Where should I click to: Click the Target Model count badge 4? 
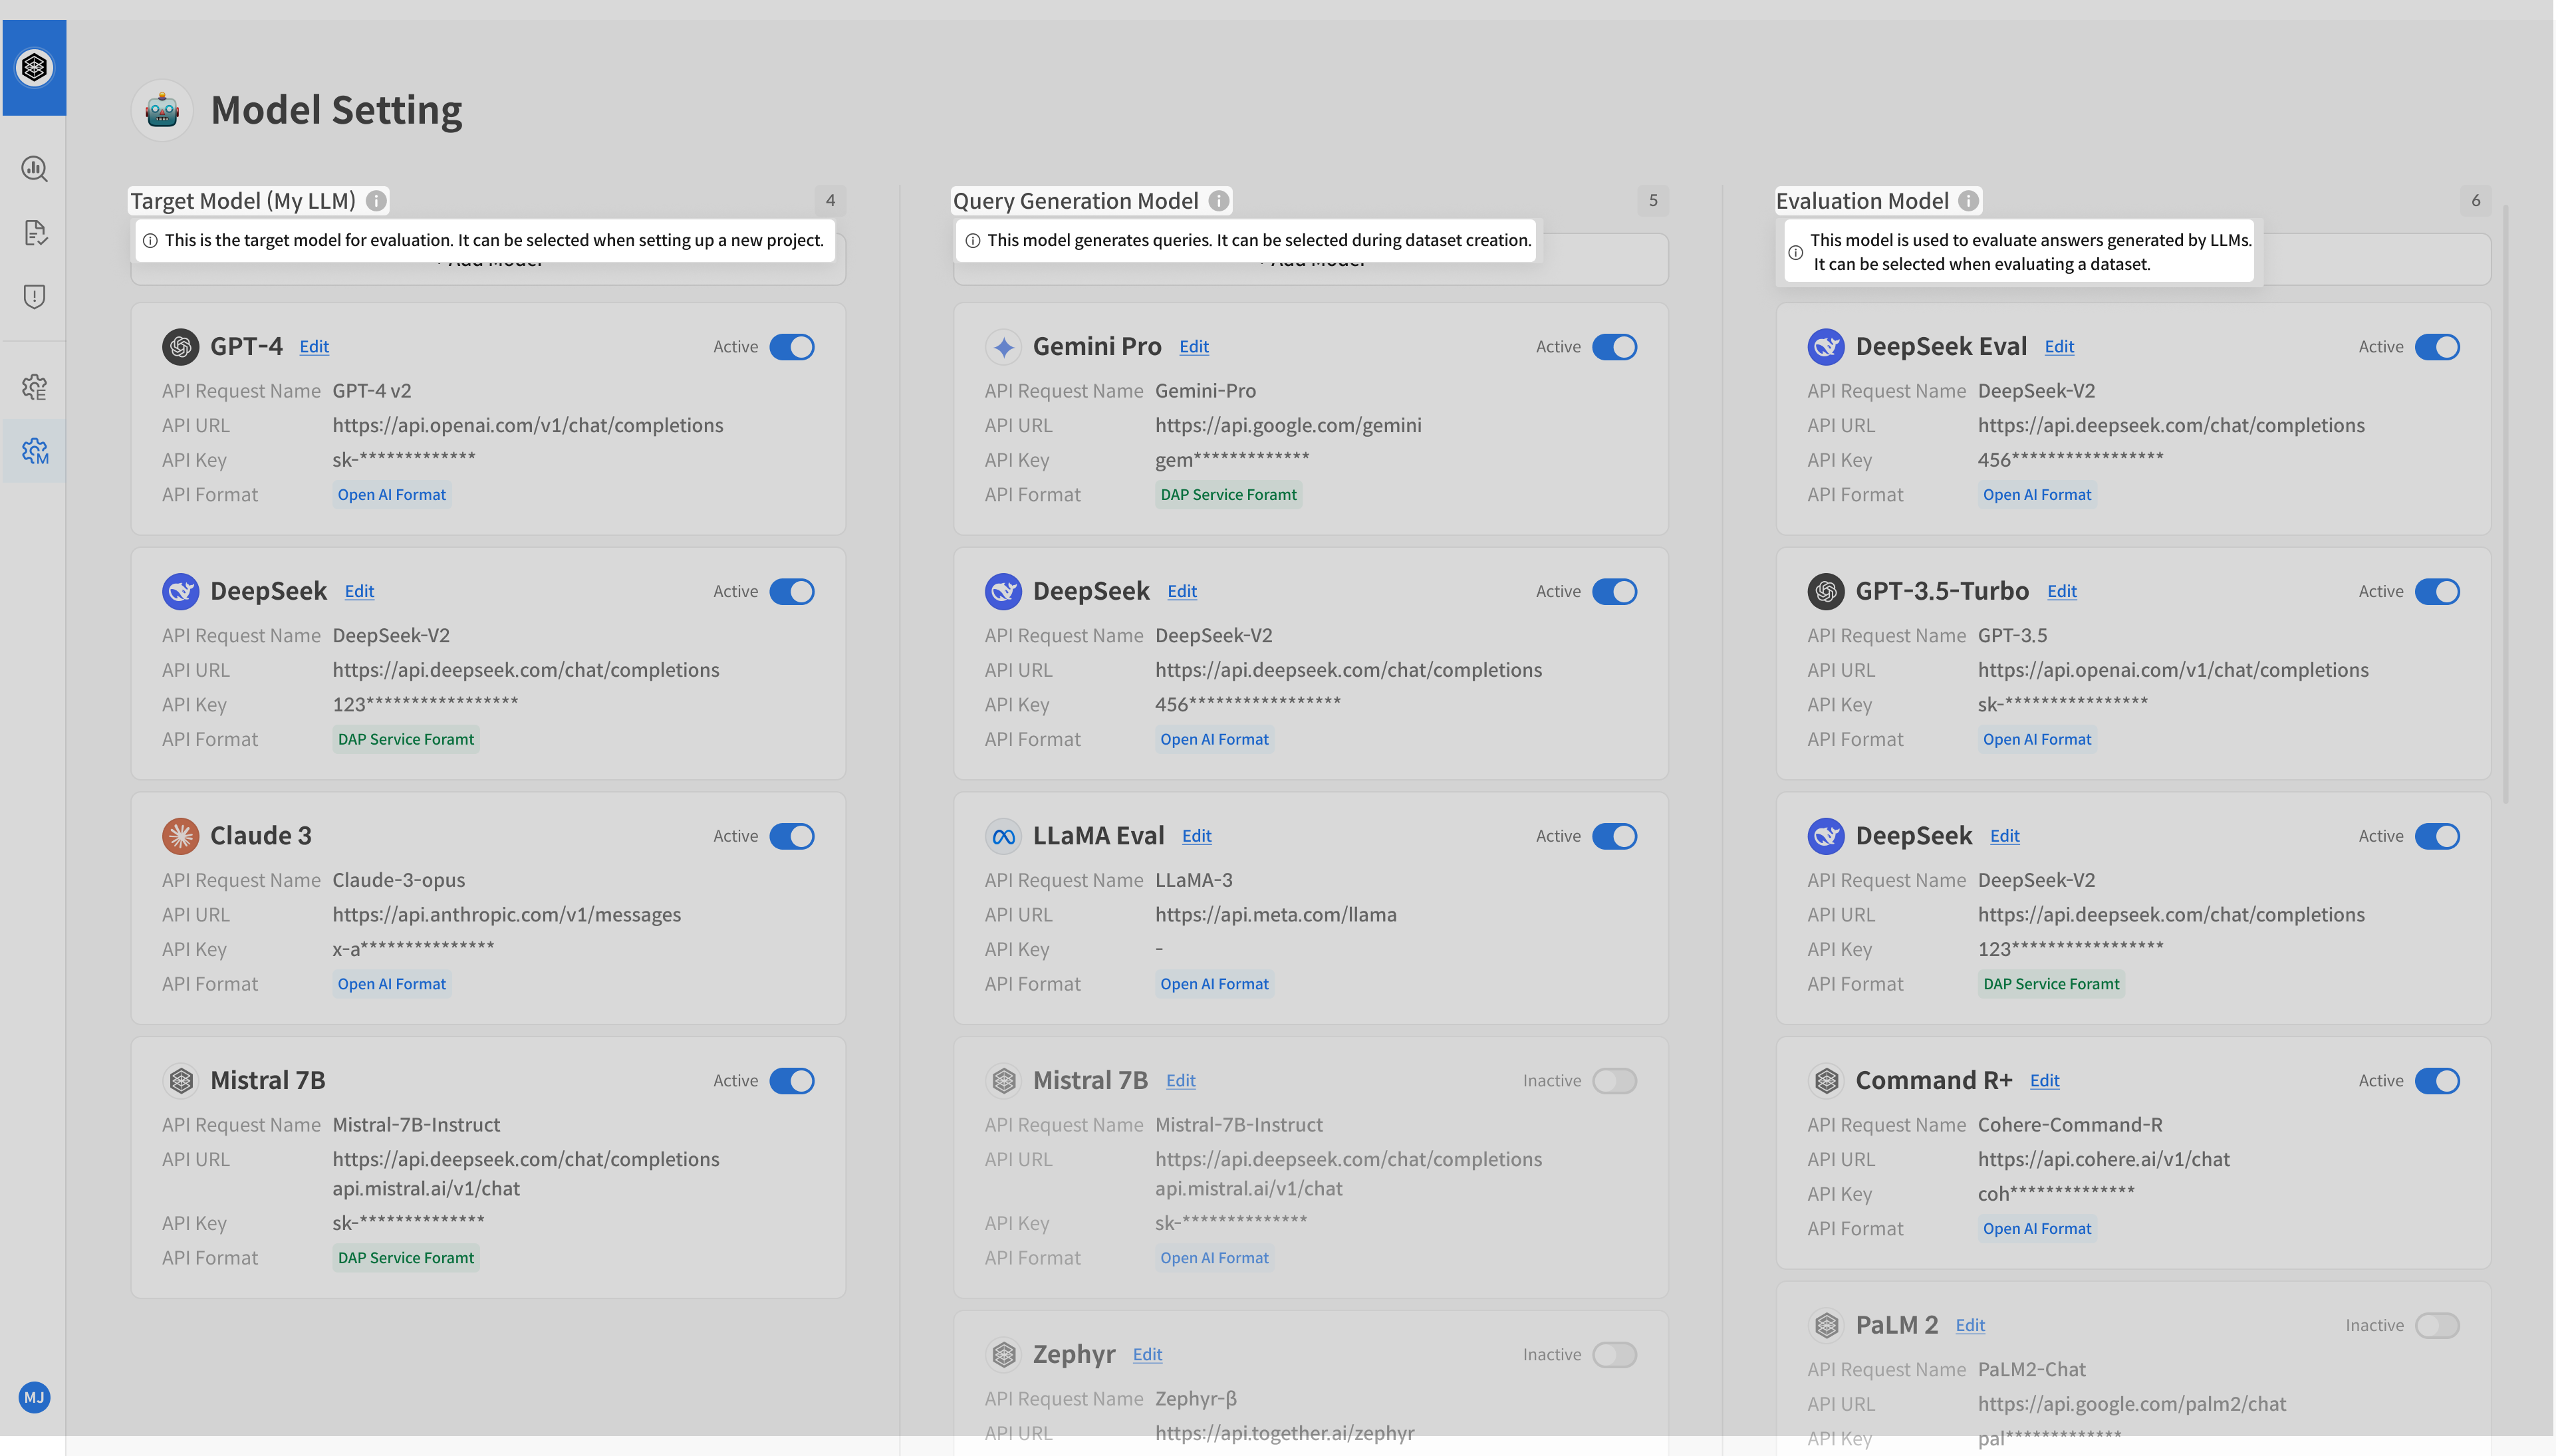pos(830,201)
